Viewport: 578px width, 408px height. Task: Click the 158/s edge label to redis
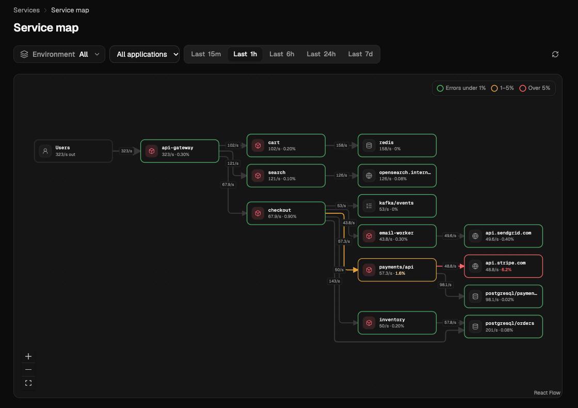pos(341,145)
